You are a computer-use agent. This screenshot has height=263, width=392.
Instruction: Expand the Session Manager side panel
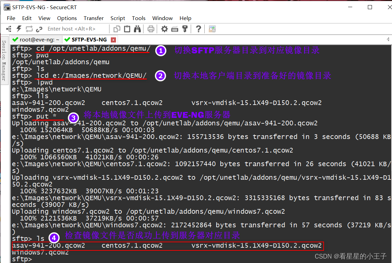point(4,60)
